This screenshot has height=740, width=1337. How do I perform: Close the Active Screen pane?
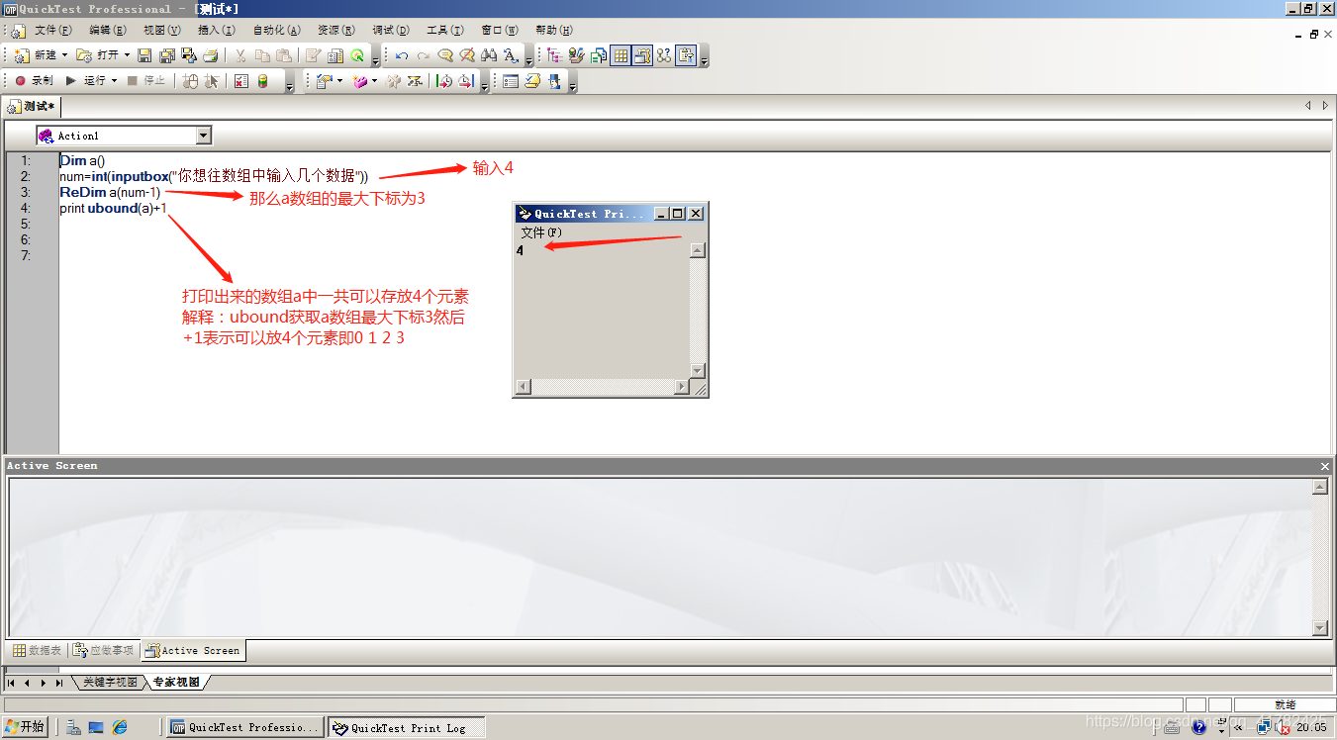(1325, 466)
